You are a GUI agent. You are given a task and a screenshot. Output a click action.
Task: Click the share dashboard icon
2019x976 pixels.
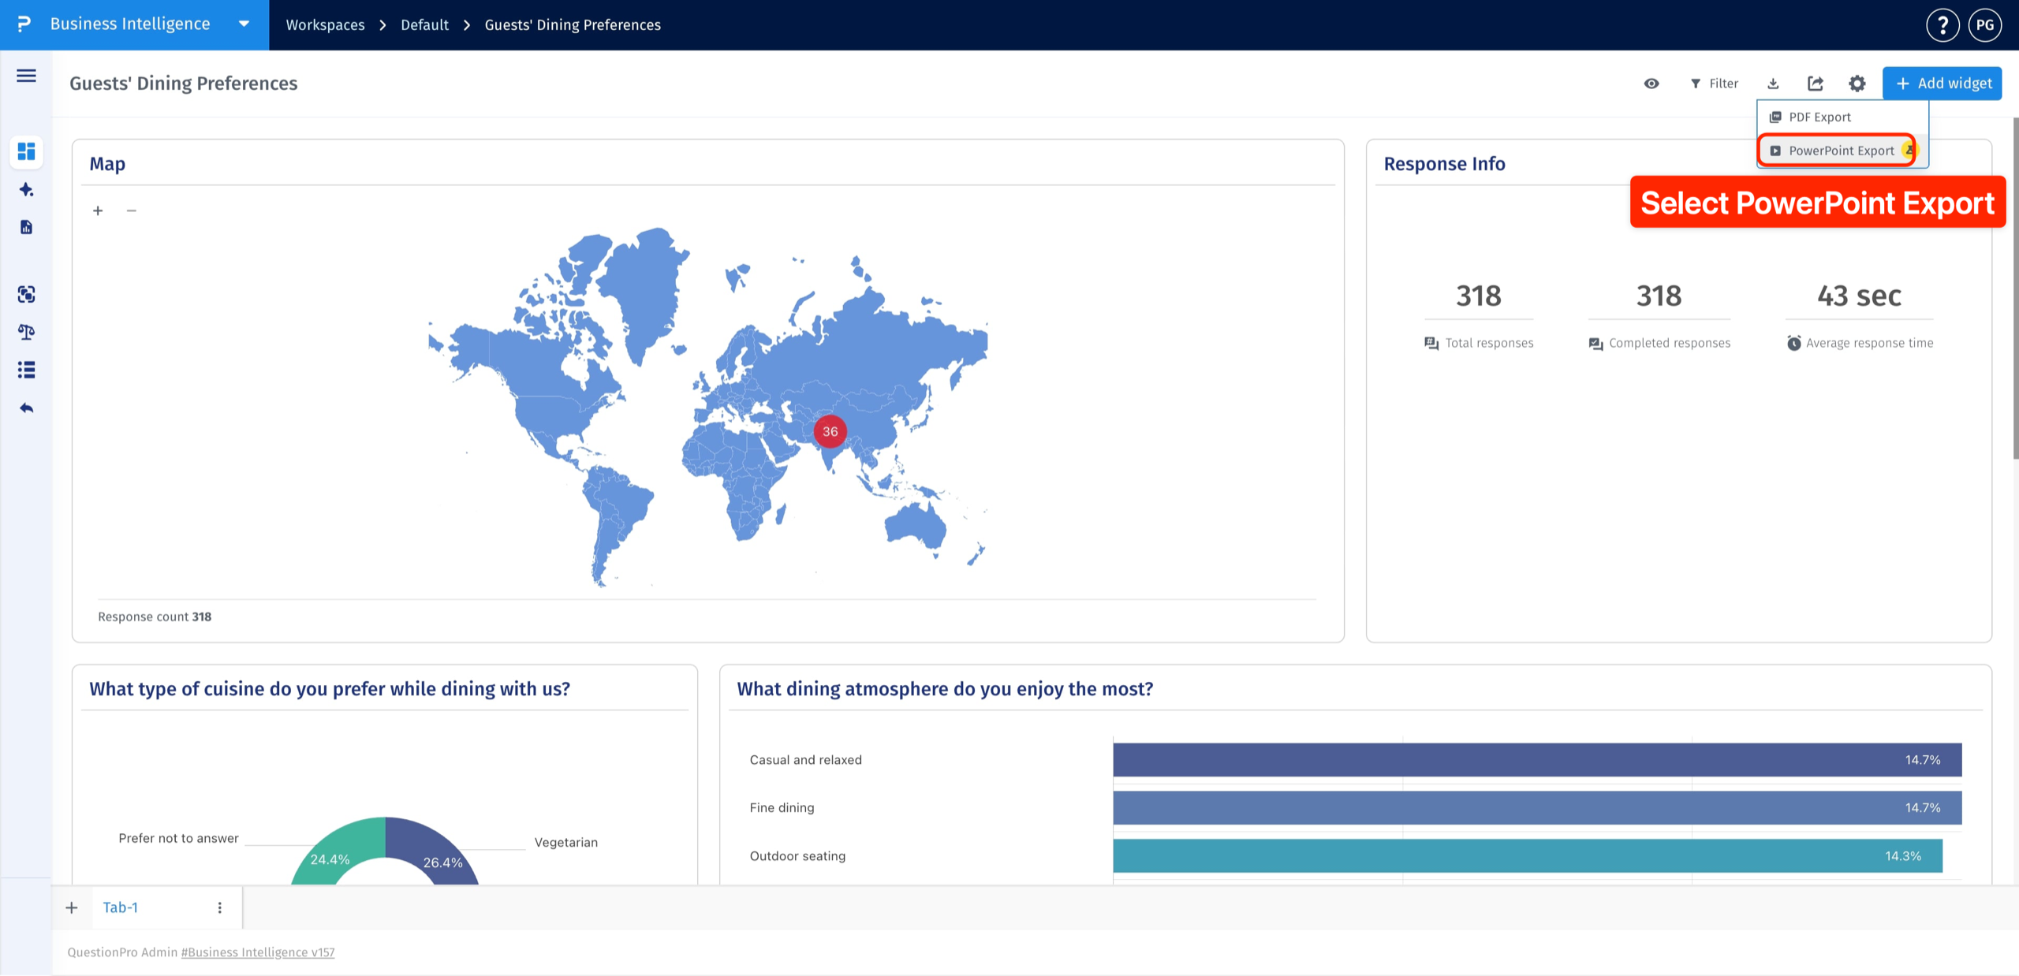[1816, 84]
